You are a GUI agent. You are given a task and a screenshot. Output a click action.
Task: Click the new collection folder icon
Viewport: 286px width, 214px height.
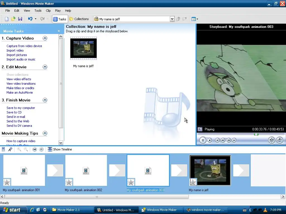coord(185,19)
